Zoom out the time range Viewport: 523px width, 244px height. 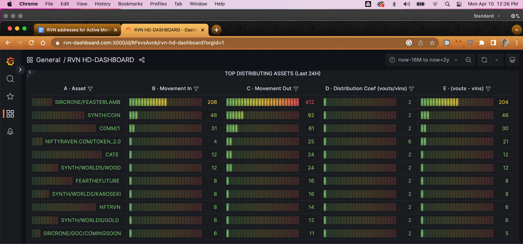click(x=468, y=60)
